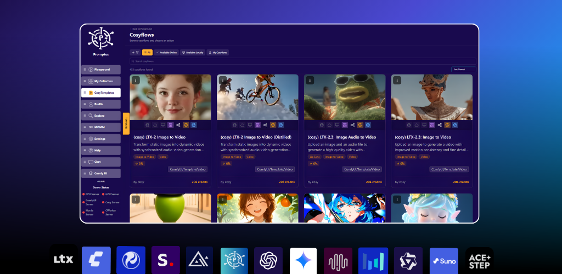562x274 pixels.
Task: Open three-dot menu on LTX-2 Distilled card
Action: [223, 80]
